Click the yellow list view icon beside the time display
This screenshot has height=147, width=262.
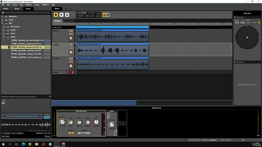104,15
